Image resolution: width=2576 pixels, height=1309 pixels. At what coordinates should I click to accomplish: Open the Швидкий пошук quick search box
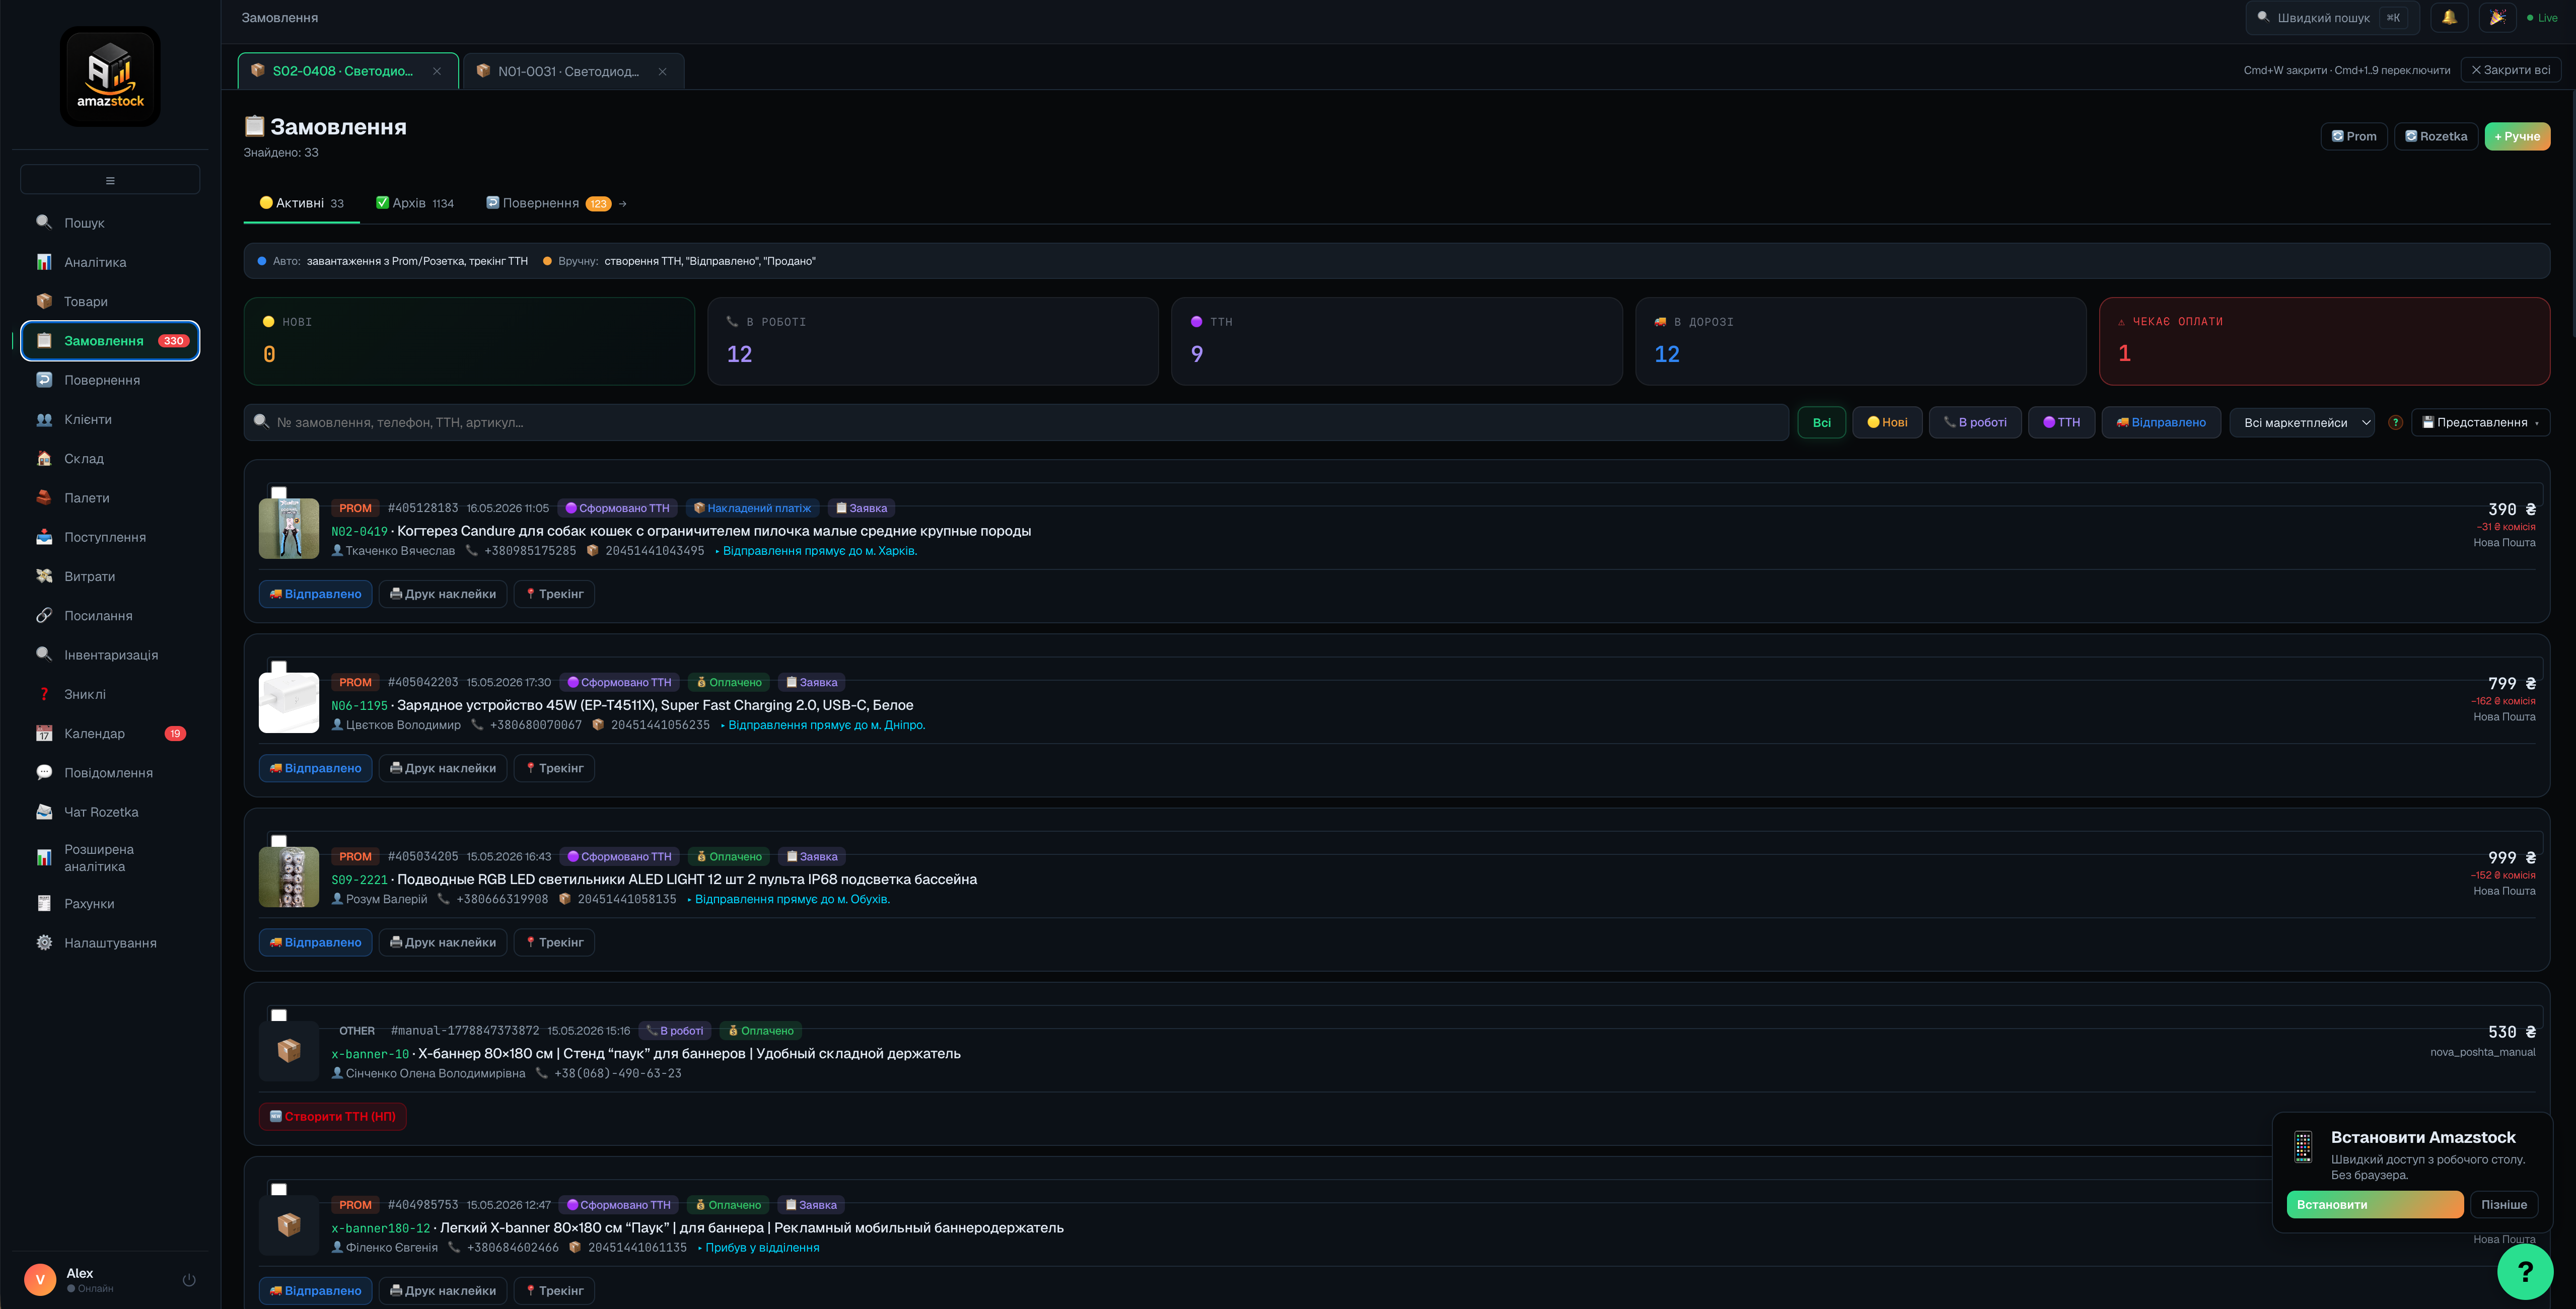2332,17
